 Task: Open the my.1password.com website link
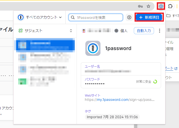[x=113, y=100]
